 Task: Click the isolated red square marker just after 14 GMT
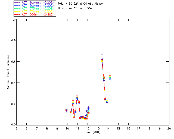point(110,77)
